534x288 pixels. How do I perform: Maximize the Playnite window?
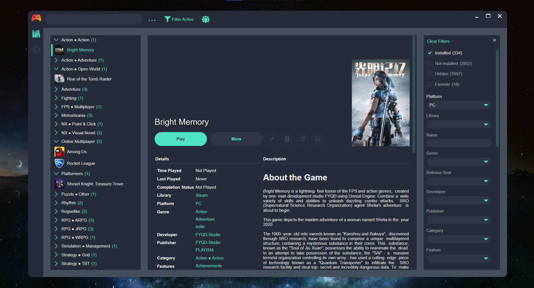pos(488,16)
